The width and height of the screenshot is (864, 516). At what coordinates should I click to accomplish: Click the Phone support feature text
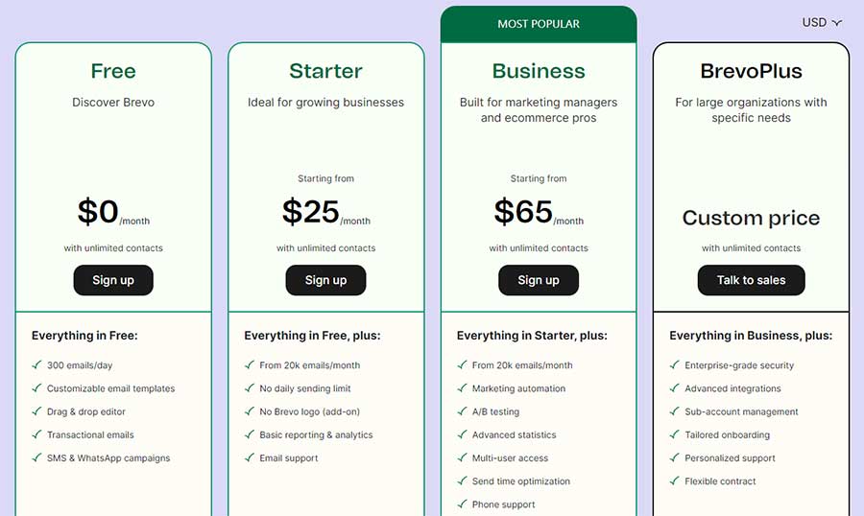504,504
